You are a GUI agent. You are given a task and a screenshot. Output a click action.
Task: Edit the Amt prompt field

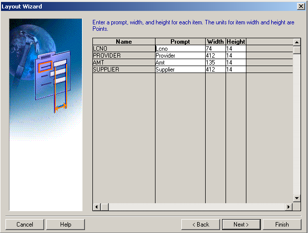pos(180,63)
